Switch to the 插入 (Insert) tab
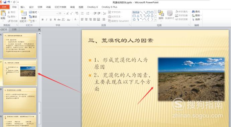The height and width of the screenshot is (127, 231). click(22, 7)
